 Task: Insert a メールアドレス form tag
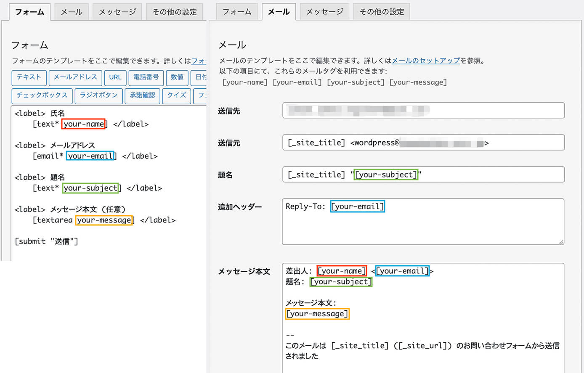75,77
